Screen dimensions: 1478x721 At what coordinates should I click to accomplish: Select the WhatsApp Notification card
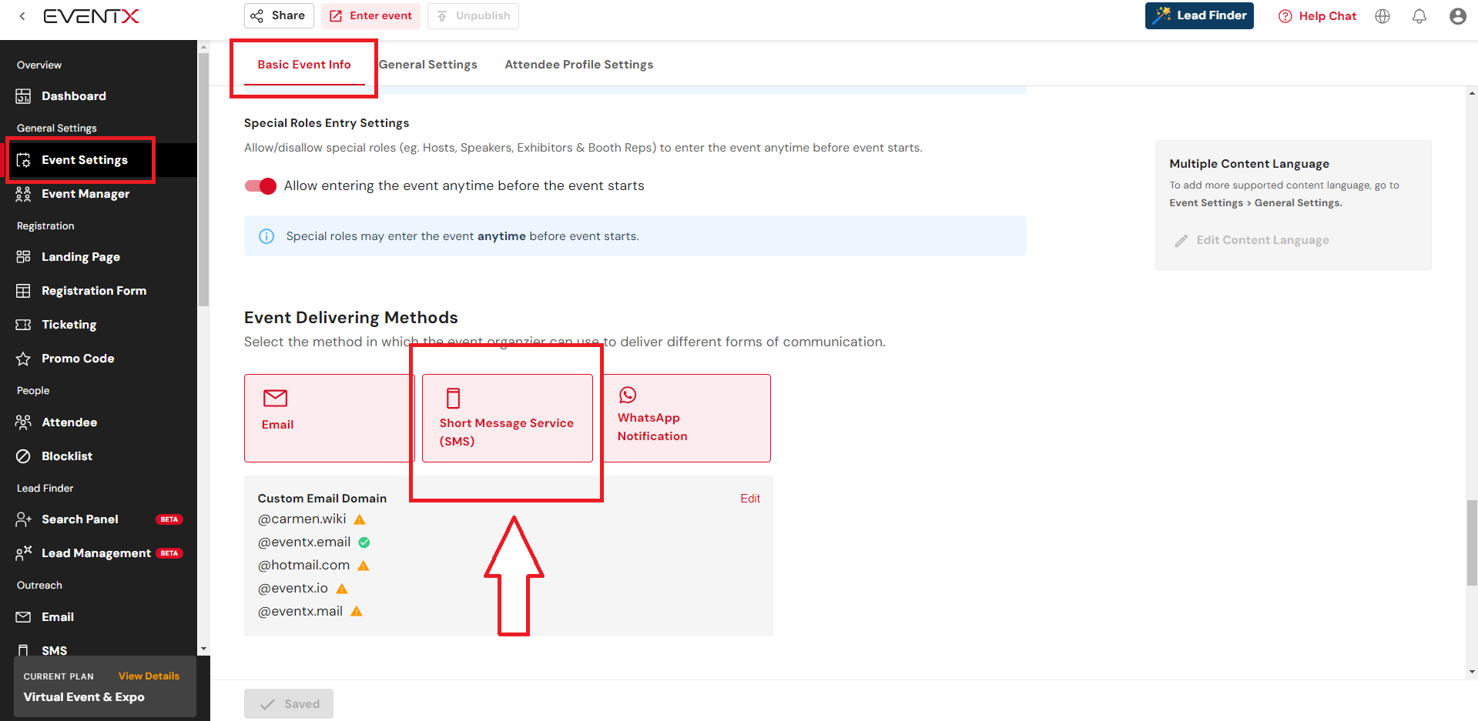pyautogui.click(x=686, y=418)
